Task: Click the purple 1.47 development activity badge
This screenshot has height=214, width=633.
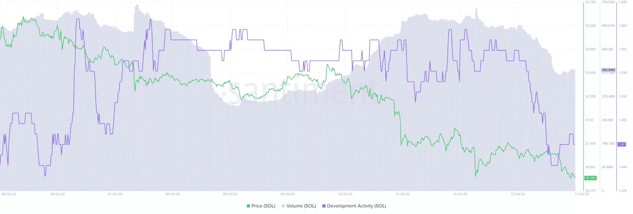Action: pyautogui.click(x=622, y=144)
